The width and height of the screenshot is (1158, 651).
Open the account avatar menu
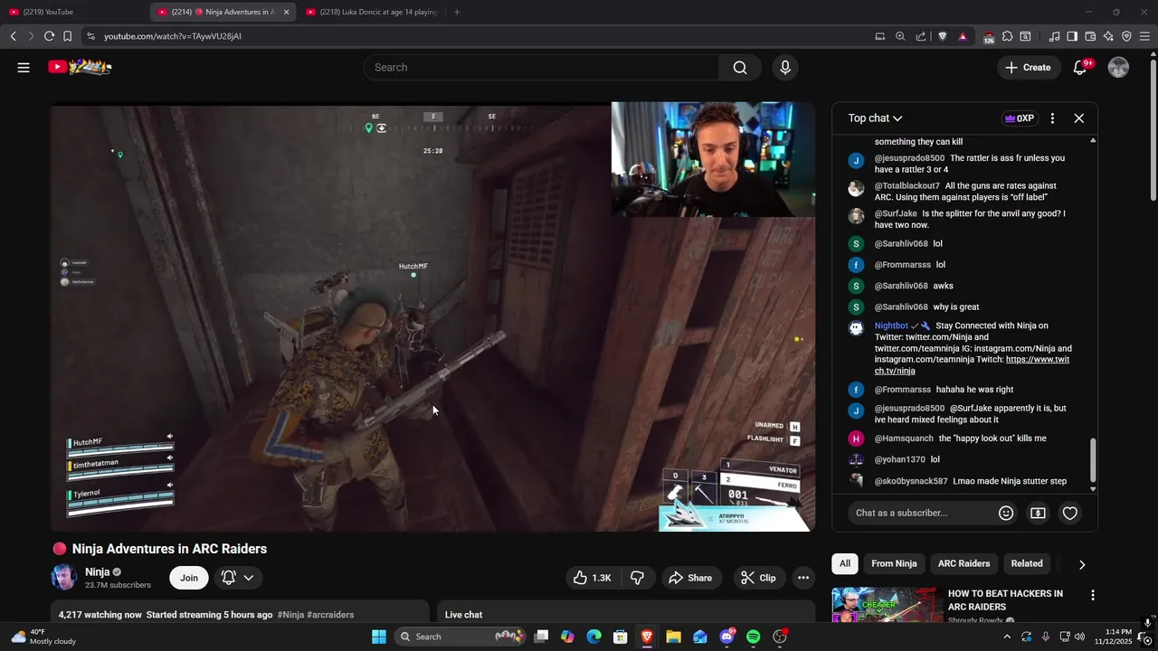point(1118,67)
